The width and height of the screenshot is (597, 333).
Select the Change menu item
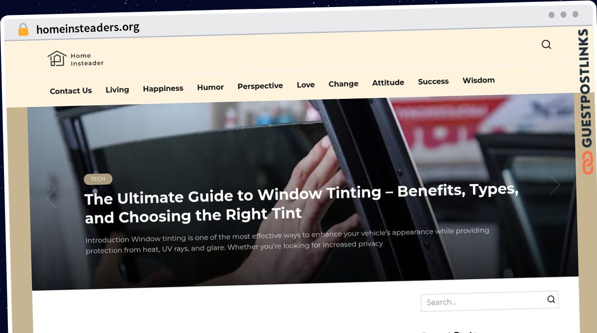coord(343,83)
